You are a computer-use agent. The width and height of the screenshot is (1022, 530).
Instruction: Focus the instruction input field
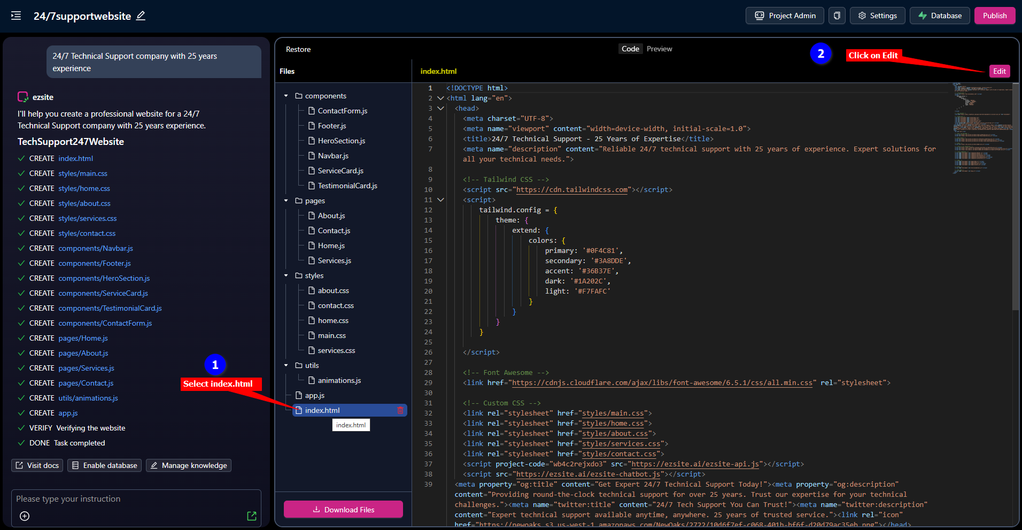(x=136, y=499)
